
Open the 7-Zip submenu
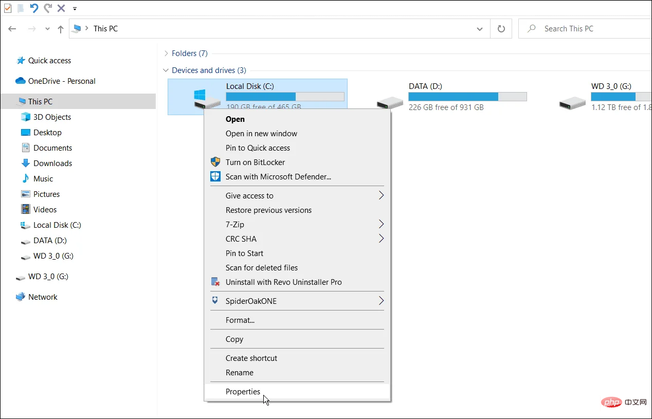(x=235, y=225)
